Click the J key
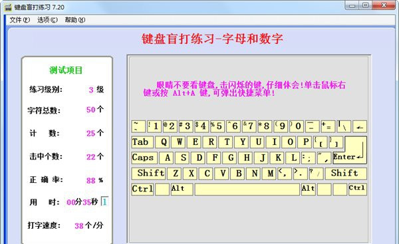This screenshot has width=399, height=244. [262, 158]
